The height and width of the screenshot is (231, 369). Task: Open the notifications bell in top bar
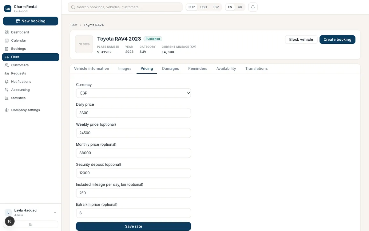(253, 7)
